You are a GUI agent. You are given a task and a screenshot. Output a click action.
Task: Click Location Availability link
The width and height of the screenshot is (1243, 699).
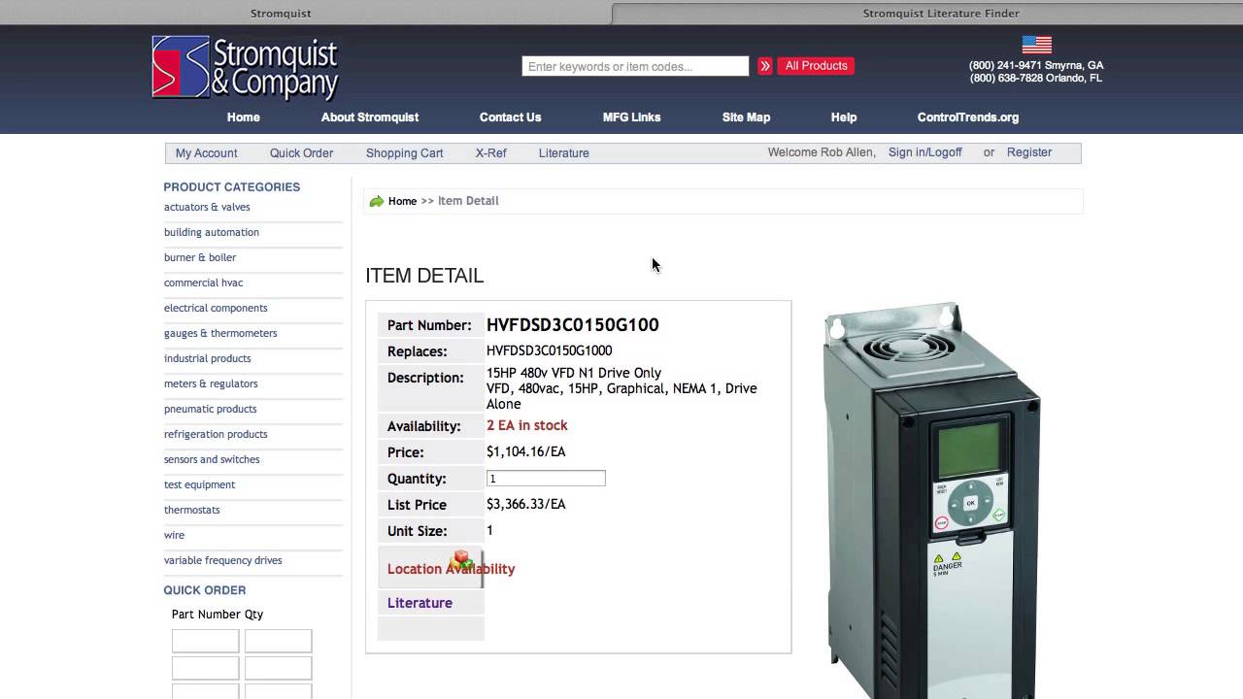coord(451,569)
